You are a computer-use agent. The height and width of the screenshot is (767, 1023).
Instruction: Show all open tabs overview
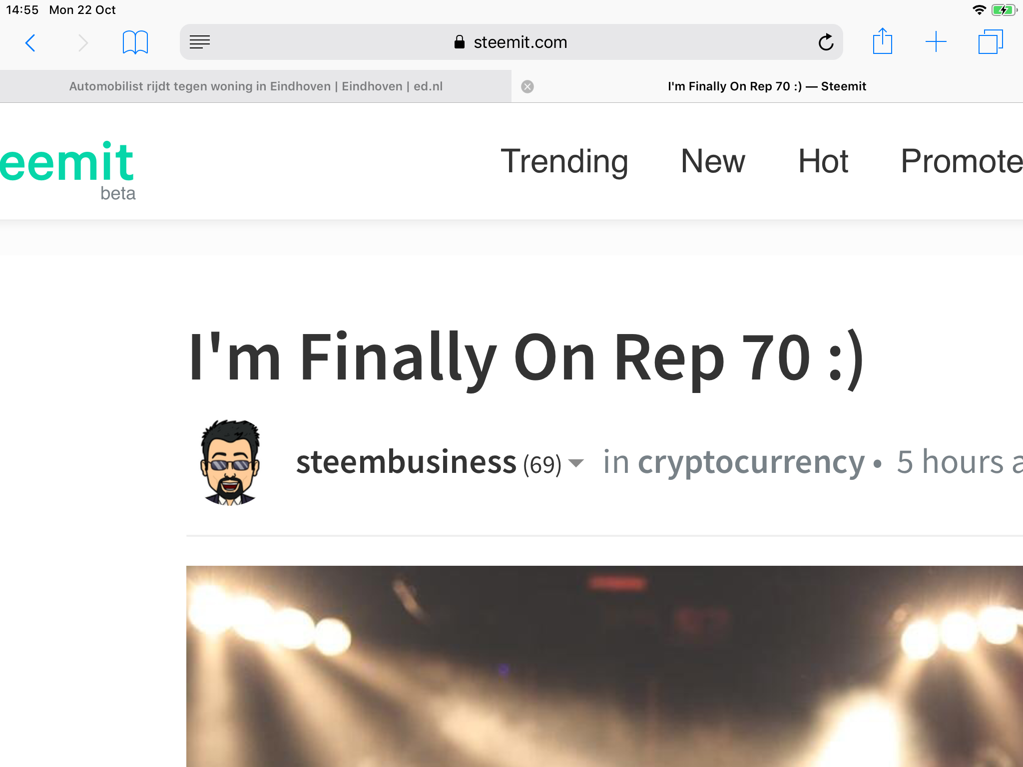coord(991,42)
